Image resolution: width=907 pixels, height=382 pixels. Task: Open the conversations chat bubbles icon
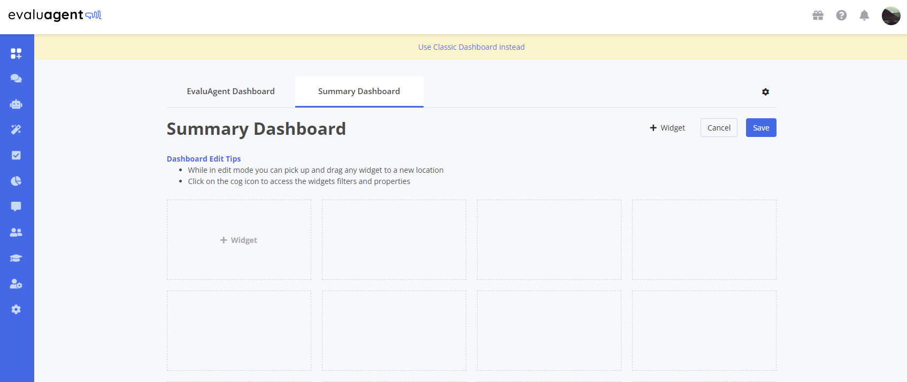[16, 79]
